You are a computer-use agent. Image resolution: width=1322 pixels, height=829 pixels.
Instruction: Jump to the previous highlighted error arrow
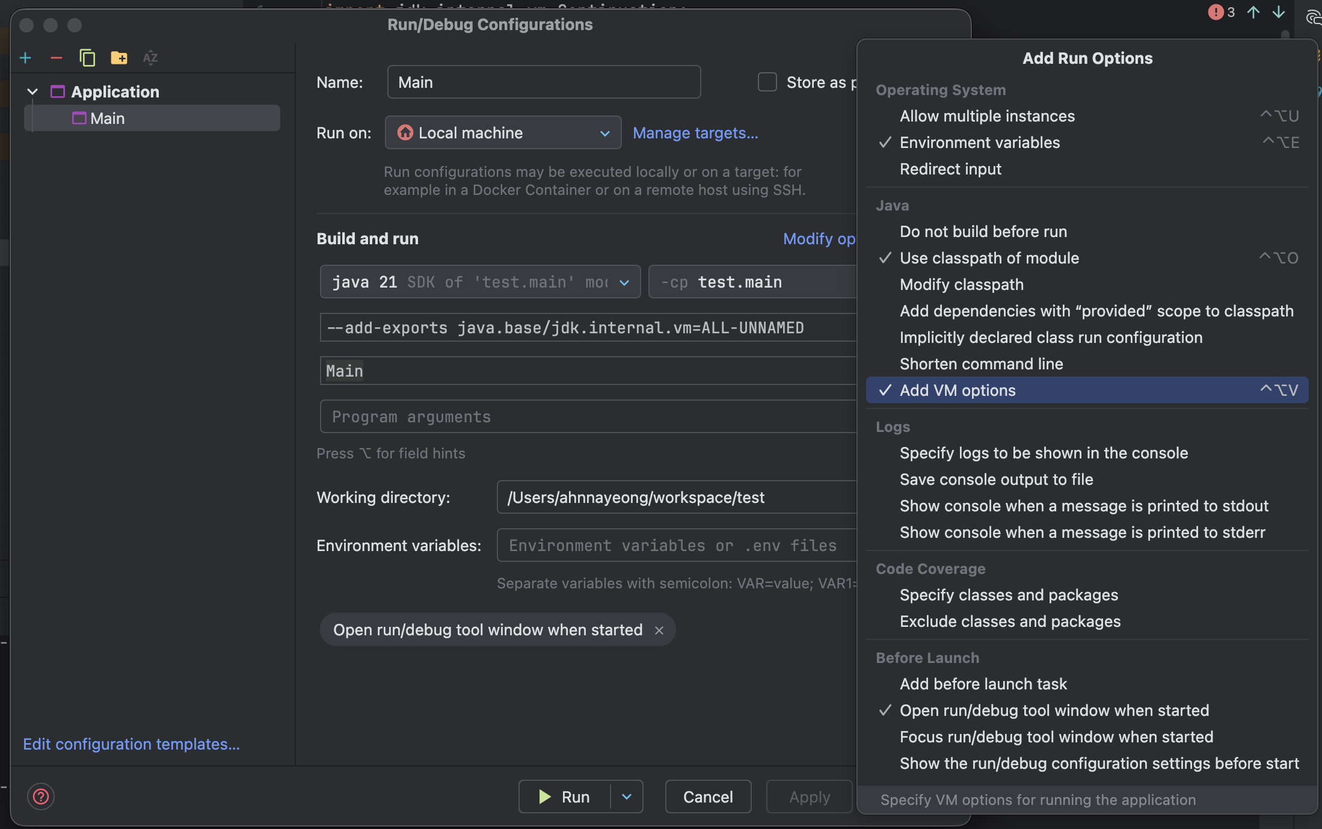(x=1253, y=13)
